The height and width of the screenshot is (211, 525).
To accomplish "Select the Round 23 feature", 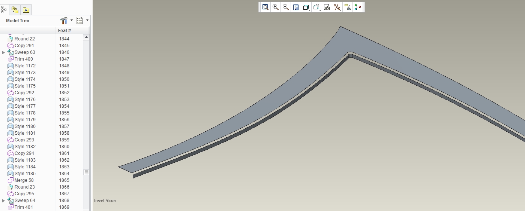I will click(25, 187).
